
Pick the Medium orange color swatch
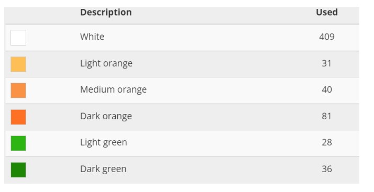click(18, 91)
